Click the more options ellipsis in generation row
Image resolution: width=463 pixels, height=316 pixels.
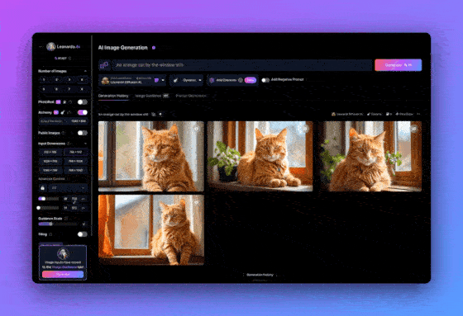point(418,114)
